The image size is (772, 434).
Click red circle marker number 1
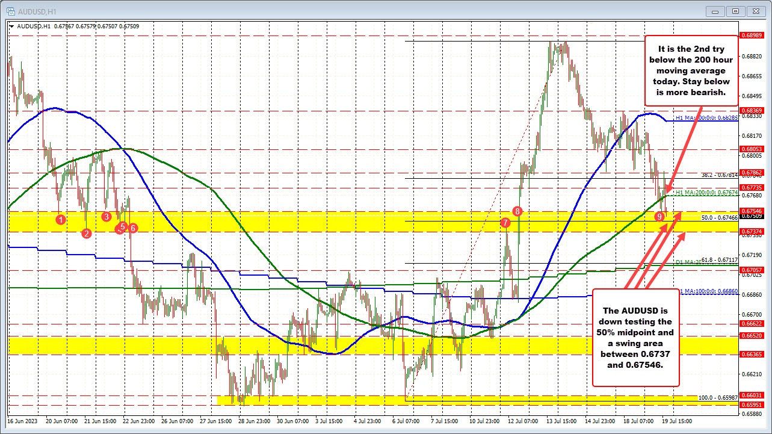(60, 220)
